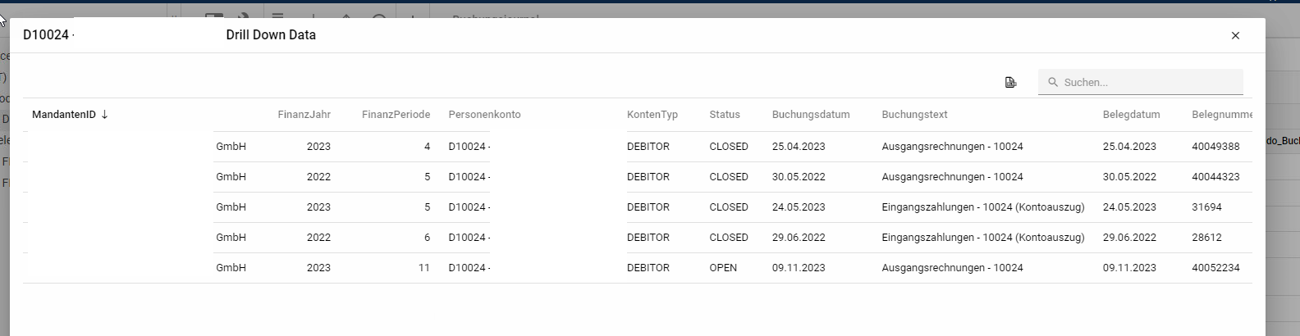1300x336 pixels.
Task: Select Eingangszahlungen entry dated 24.05.2023
Action: (x=982, y=207)
